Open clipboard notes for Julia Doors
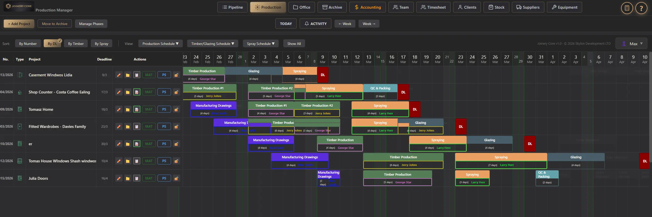This screenshot has width=652, height=217. click(x=137, y=178)
